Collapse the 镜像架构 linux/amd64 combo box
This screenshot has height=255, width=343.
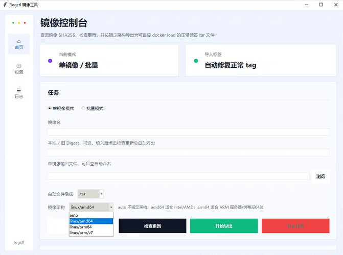(x=92, y=207)
